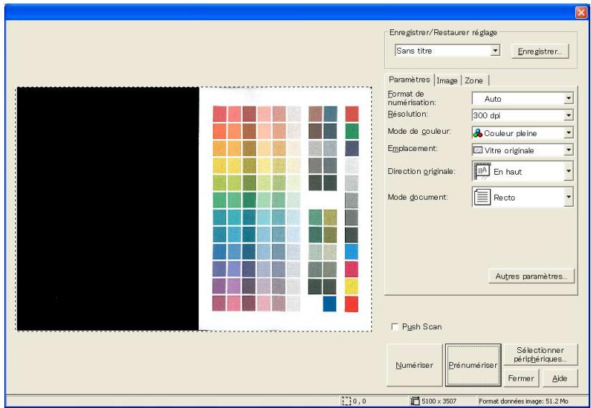Expand the Mode document dropdown arrow
Viewport: 591px width, 408px height.
coord(568,198)
